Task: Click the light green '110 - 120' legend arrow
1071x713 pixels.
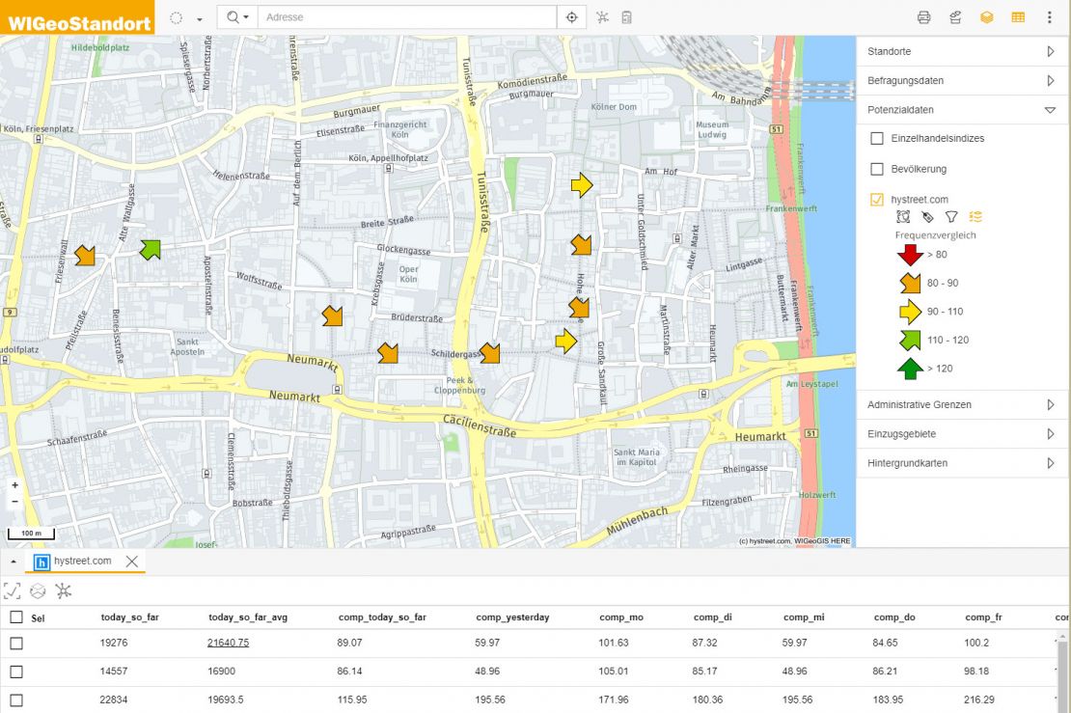Action: (x=911, y=341)
